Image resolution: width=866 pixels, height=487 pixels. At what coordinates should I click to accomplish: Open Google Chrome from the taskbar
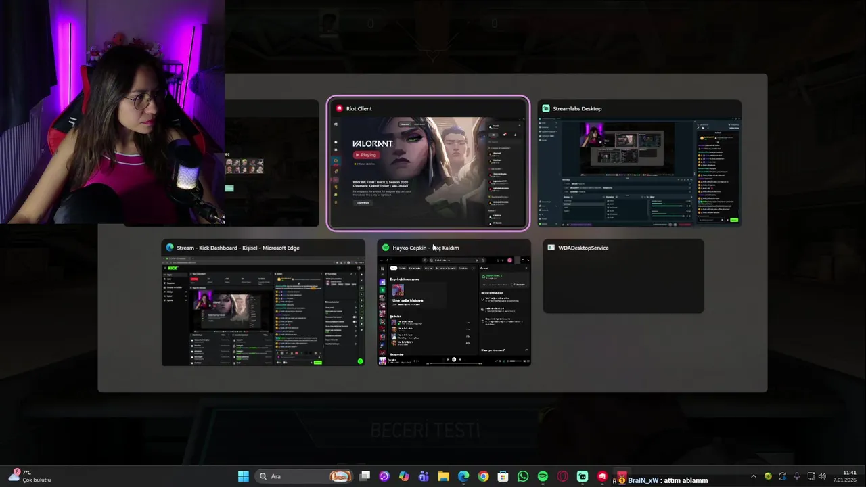483,476
